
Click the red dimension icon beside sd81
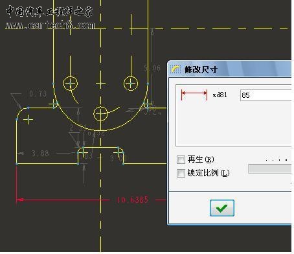[x=194, y=95]
